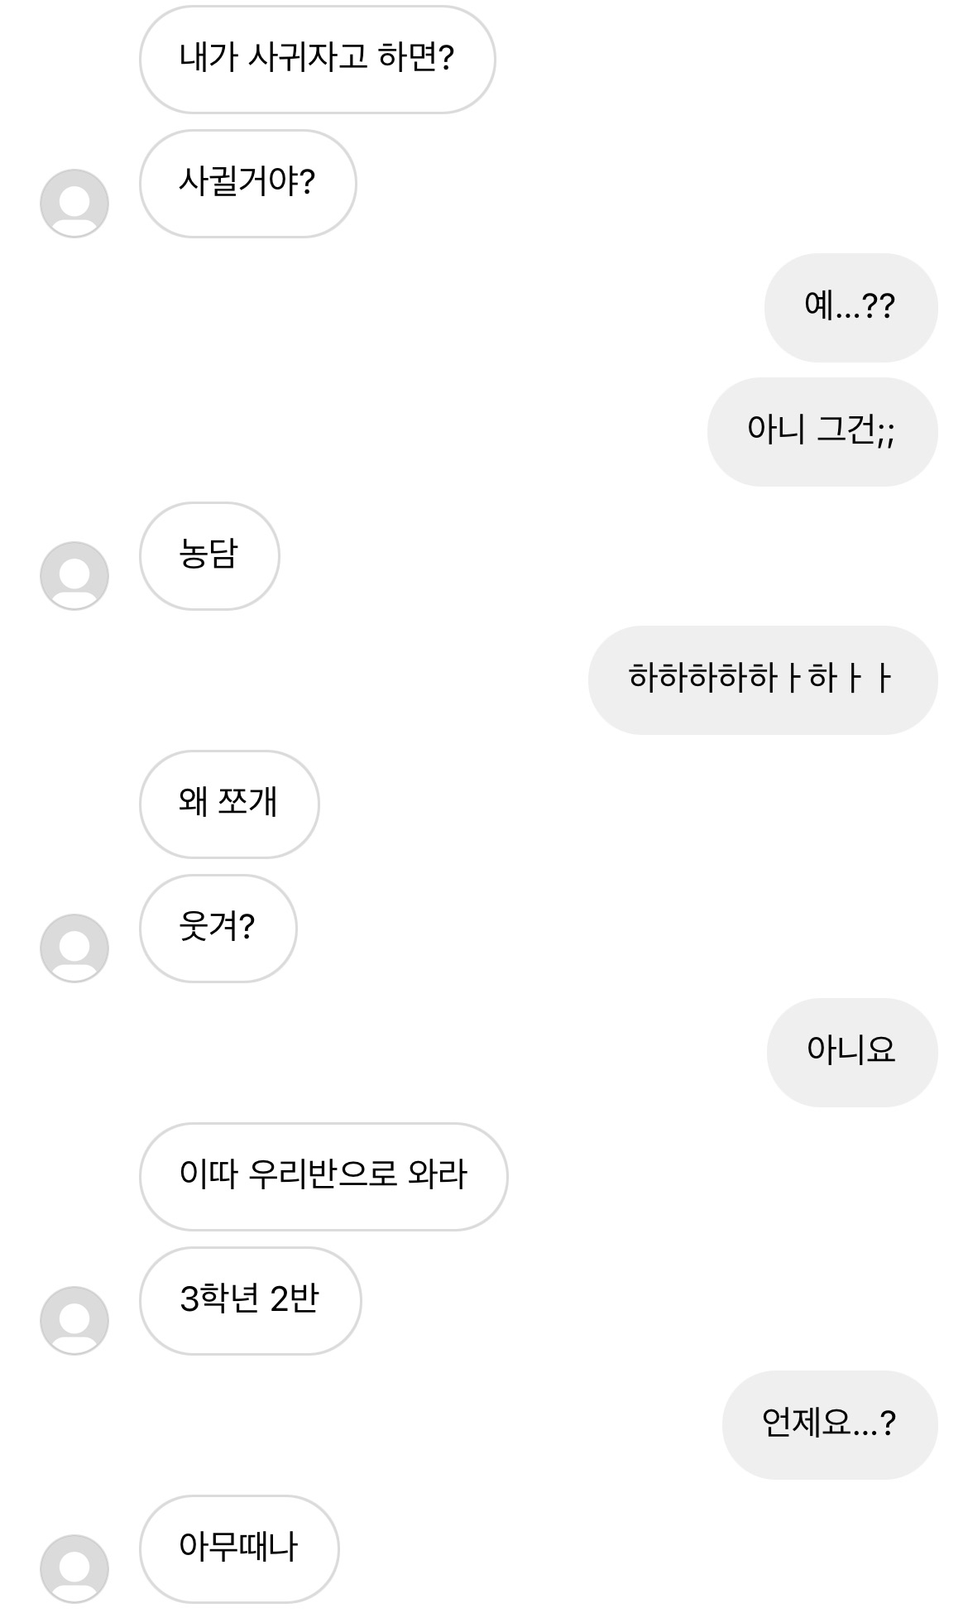This screenshot has width=968, height=1613.
Task: Open the sender profile beside '웃겨?'
Action: [x=74, y=948]
